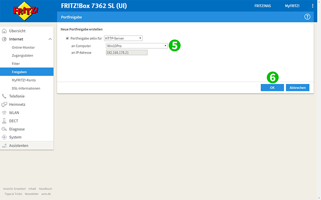
Task: Select Freigaben in the sidebar
Action: pos(19,72)
